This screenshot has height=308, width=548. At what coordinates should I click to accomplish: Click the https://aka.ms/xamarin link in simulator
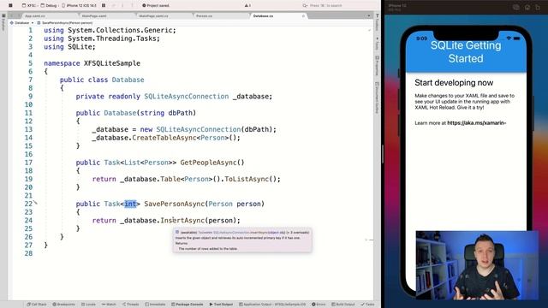click(476, 123)
